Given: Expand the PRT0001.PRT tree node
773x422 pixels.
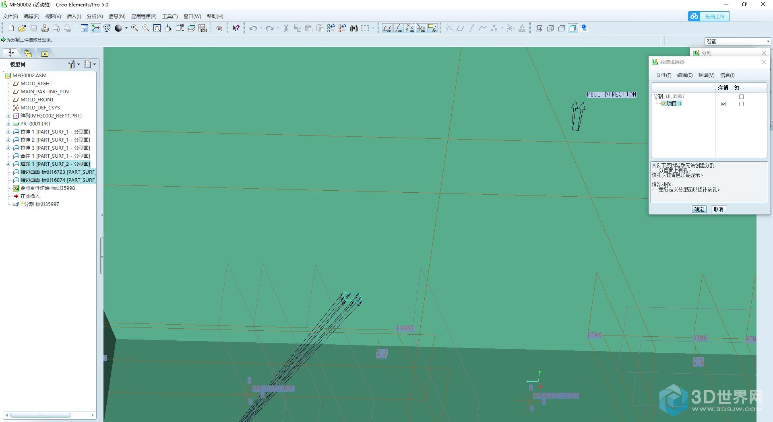Looking at the screenshot, I should 8,124.
